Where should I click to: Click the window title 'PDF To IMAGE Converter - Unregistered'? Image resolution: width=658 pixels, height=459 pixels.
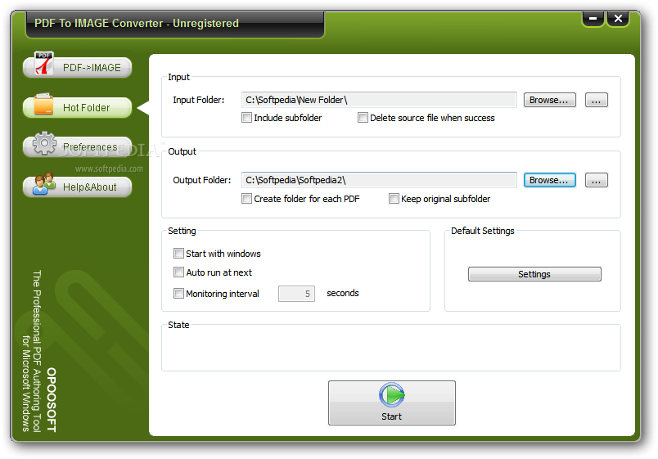pos(137,23)
